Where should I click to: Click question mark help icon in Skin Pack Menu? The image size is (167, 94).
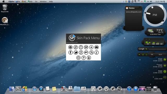[x=83, y=58]
